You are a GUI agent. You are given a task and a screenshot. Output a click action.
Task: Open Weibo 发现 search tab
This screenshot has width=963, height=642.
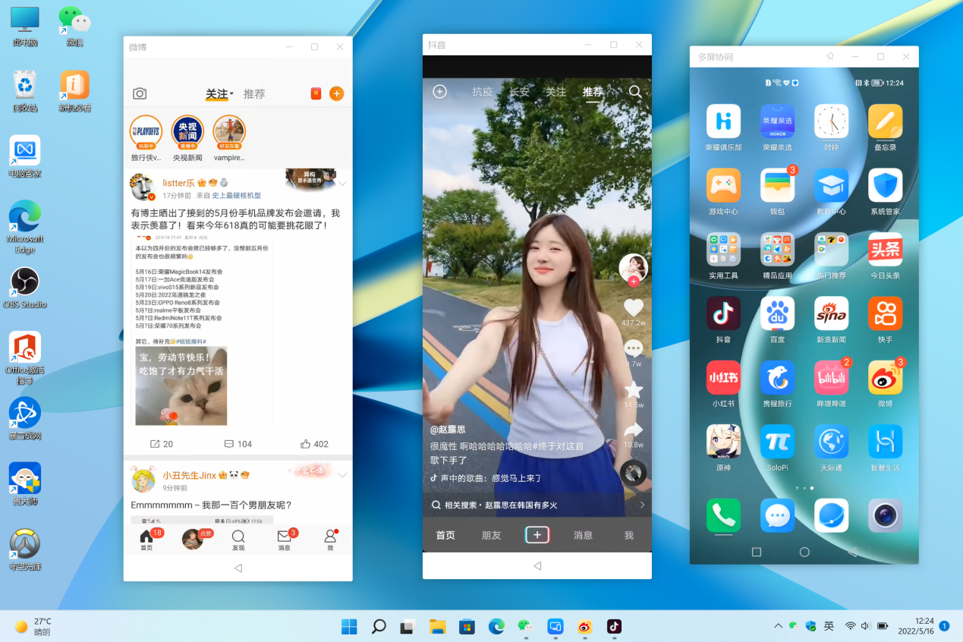point(238,540)
